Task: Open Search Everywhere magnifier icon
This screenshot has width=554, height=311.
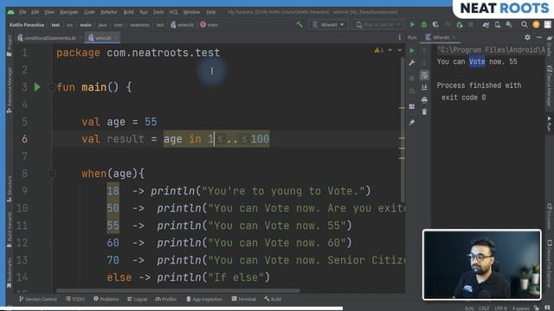Action: [524, 24]
